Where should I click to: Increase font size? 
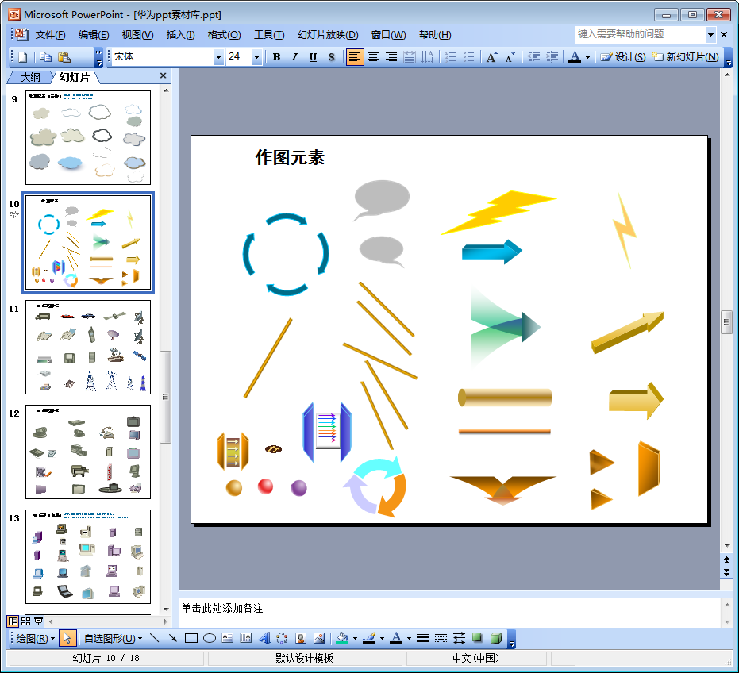point(491,57)
